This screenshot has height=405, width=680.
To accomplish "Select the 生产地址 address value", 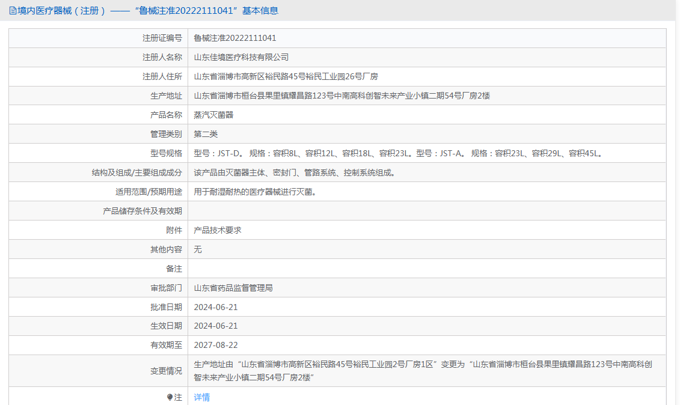I will point(342,96).
